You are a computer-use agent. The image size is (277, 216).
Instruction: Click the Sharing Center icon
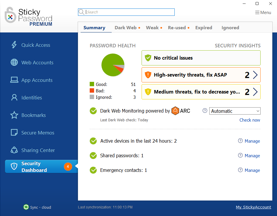14,150
